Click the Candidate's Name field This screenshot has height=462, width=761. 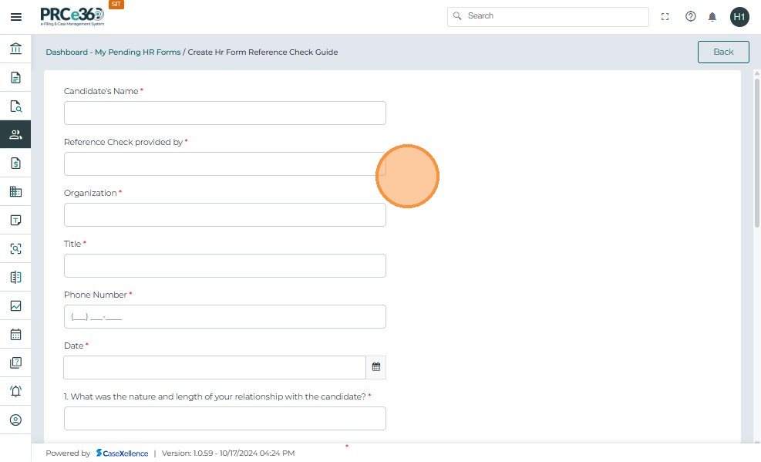tap(224, 113)
